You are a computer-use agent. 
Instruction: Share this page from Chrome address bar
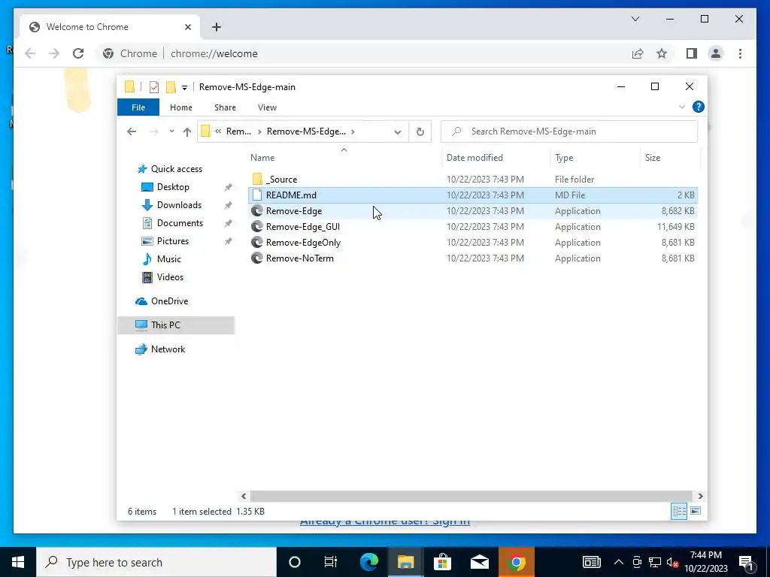638,53
